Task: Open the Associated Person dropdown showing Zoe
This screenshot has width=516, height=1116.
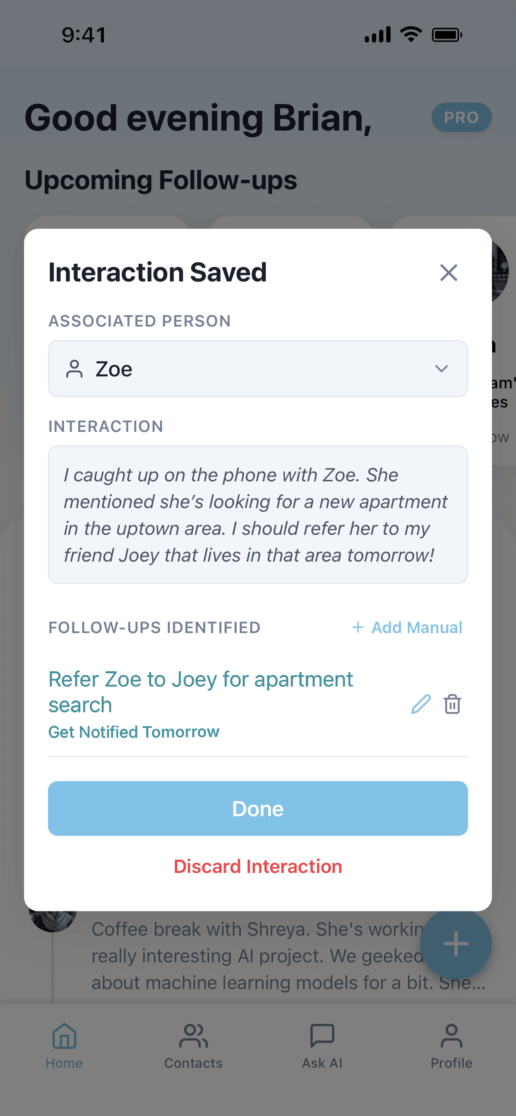Action: (x=258, y=369)
